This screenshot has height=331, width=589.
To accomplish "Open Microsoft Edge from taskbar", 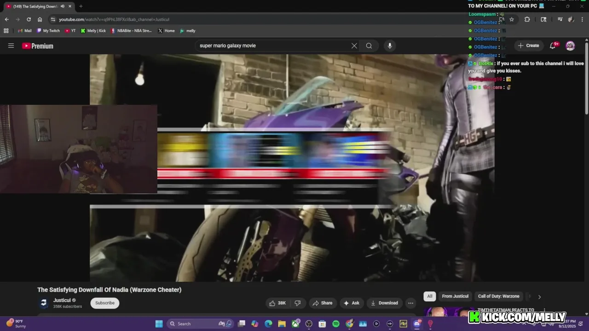I will (x=268, y=324).
